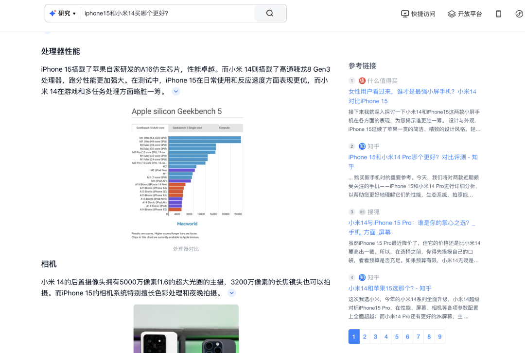
Task: Click the 搜狐 source icon
Action: (362, 212)
